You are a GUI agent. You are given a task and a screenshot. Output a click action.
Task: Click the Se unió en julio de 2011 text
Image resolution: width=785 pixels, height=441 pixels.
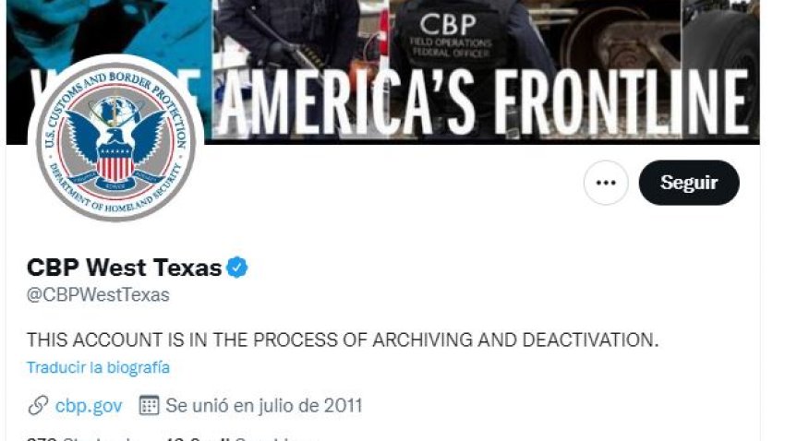[264, 406]
